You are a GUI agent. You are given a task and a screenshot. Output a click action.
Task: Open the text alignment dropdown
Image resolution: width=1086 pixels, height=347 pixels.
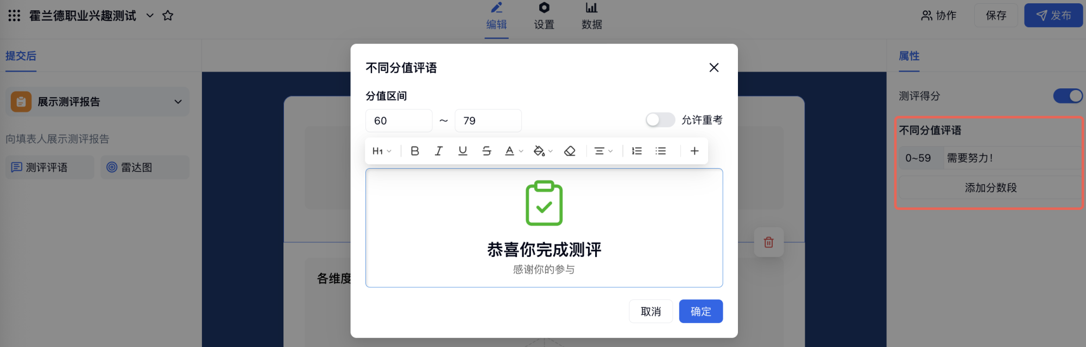tap(603, 151)
